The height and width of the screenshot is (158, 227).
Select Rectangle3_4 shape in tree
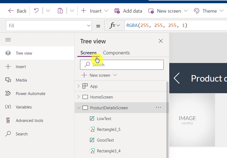coord(109,151)
